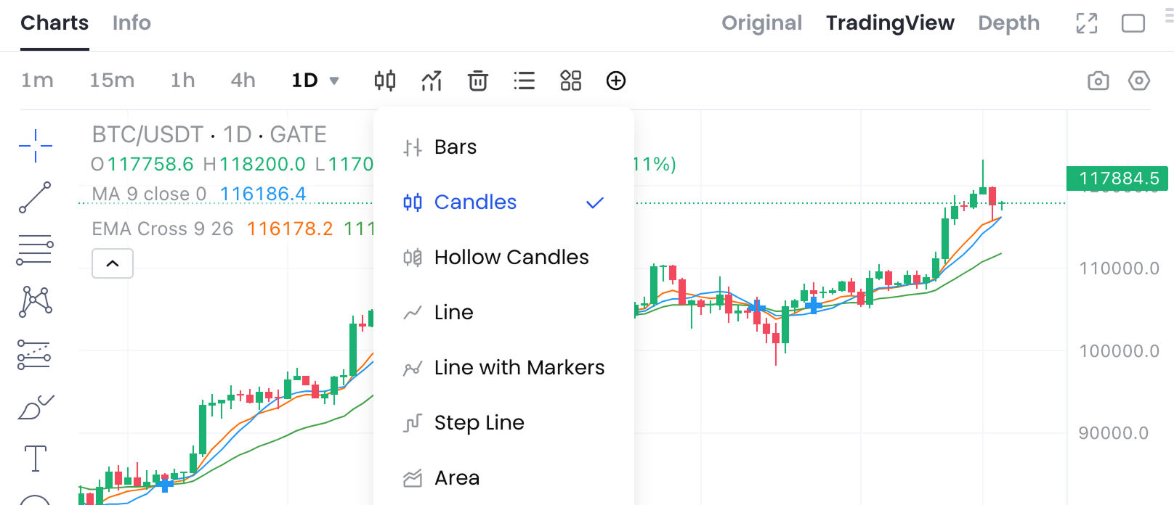1174x505 pixels.
Task: Switch chart style to Hollow Candles
Action: click(x=511, y=258)
